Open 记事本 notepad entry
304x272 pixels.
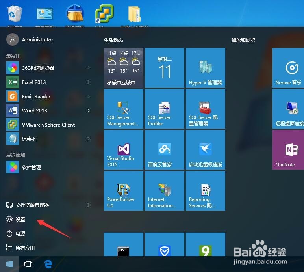tap(48, 139)
